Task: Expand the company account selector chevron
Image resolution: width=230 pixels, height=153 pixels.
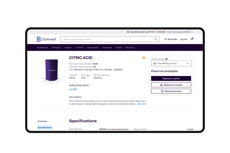Action: pyautogui.click(x=192, y=32)
